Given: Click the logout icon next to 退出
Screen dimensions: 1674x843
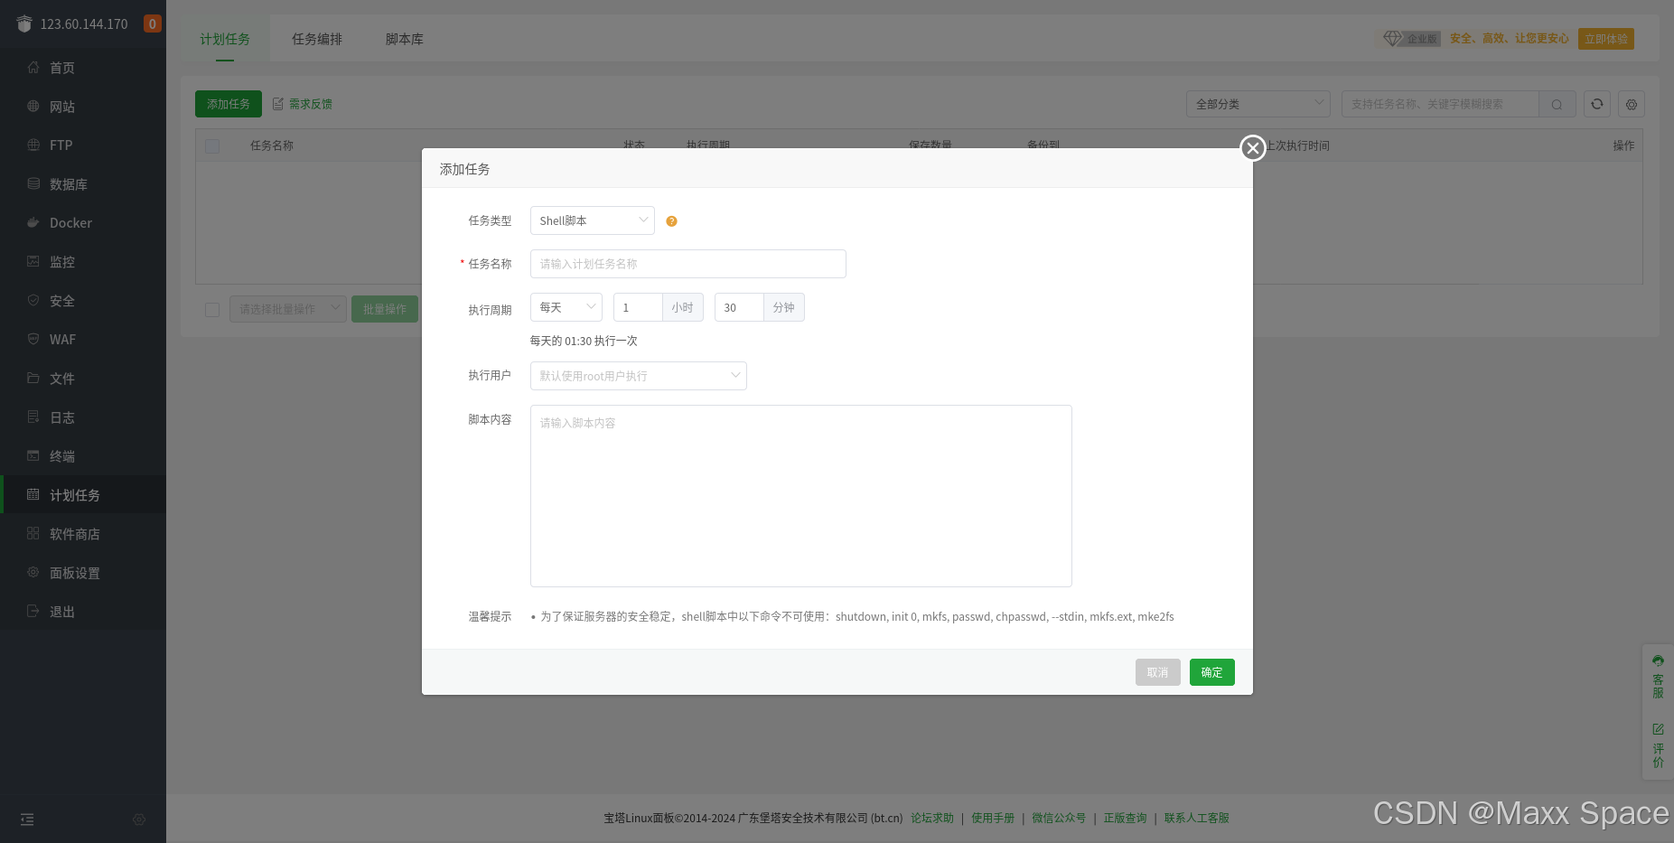Looking at the screenshot, I should pos(33,611).
